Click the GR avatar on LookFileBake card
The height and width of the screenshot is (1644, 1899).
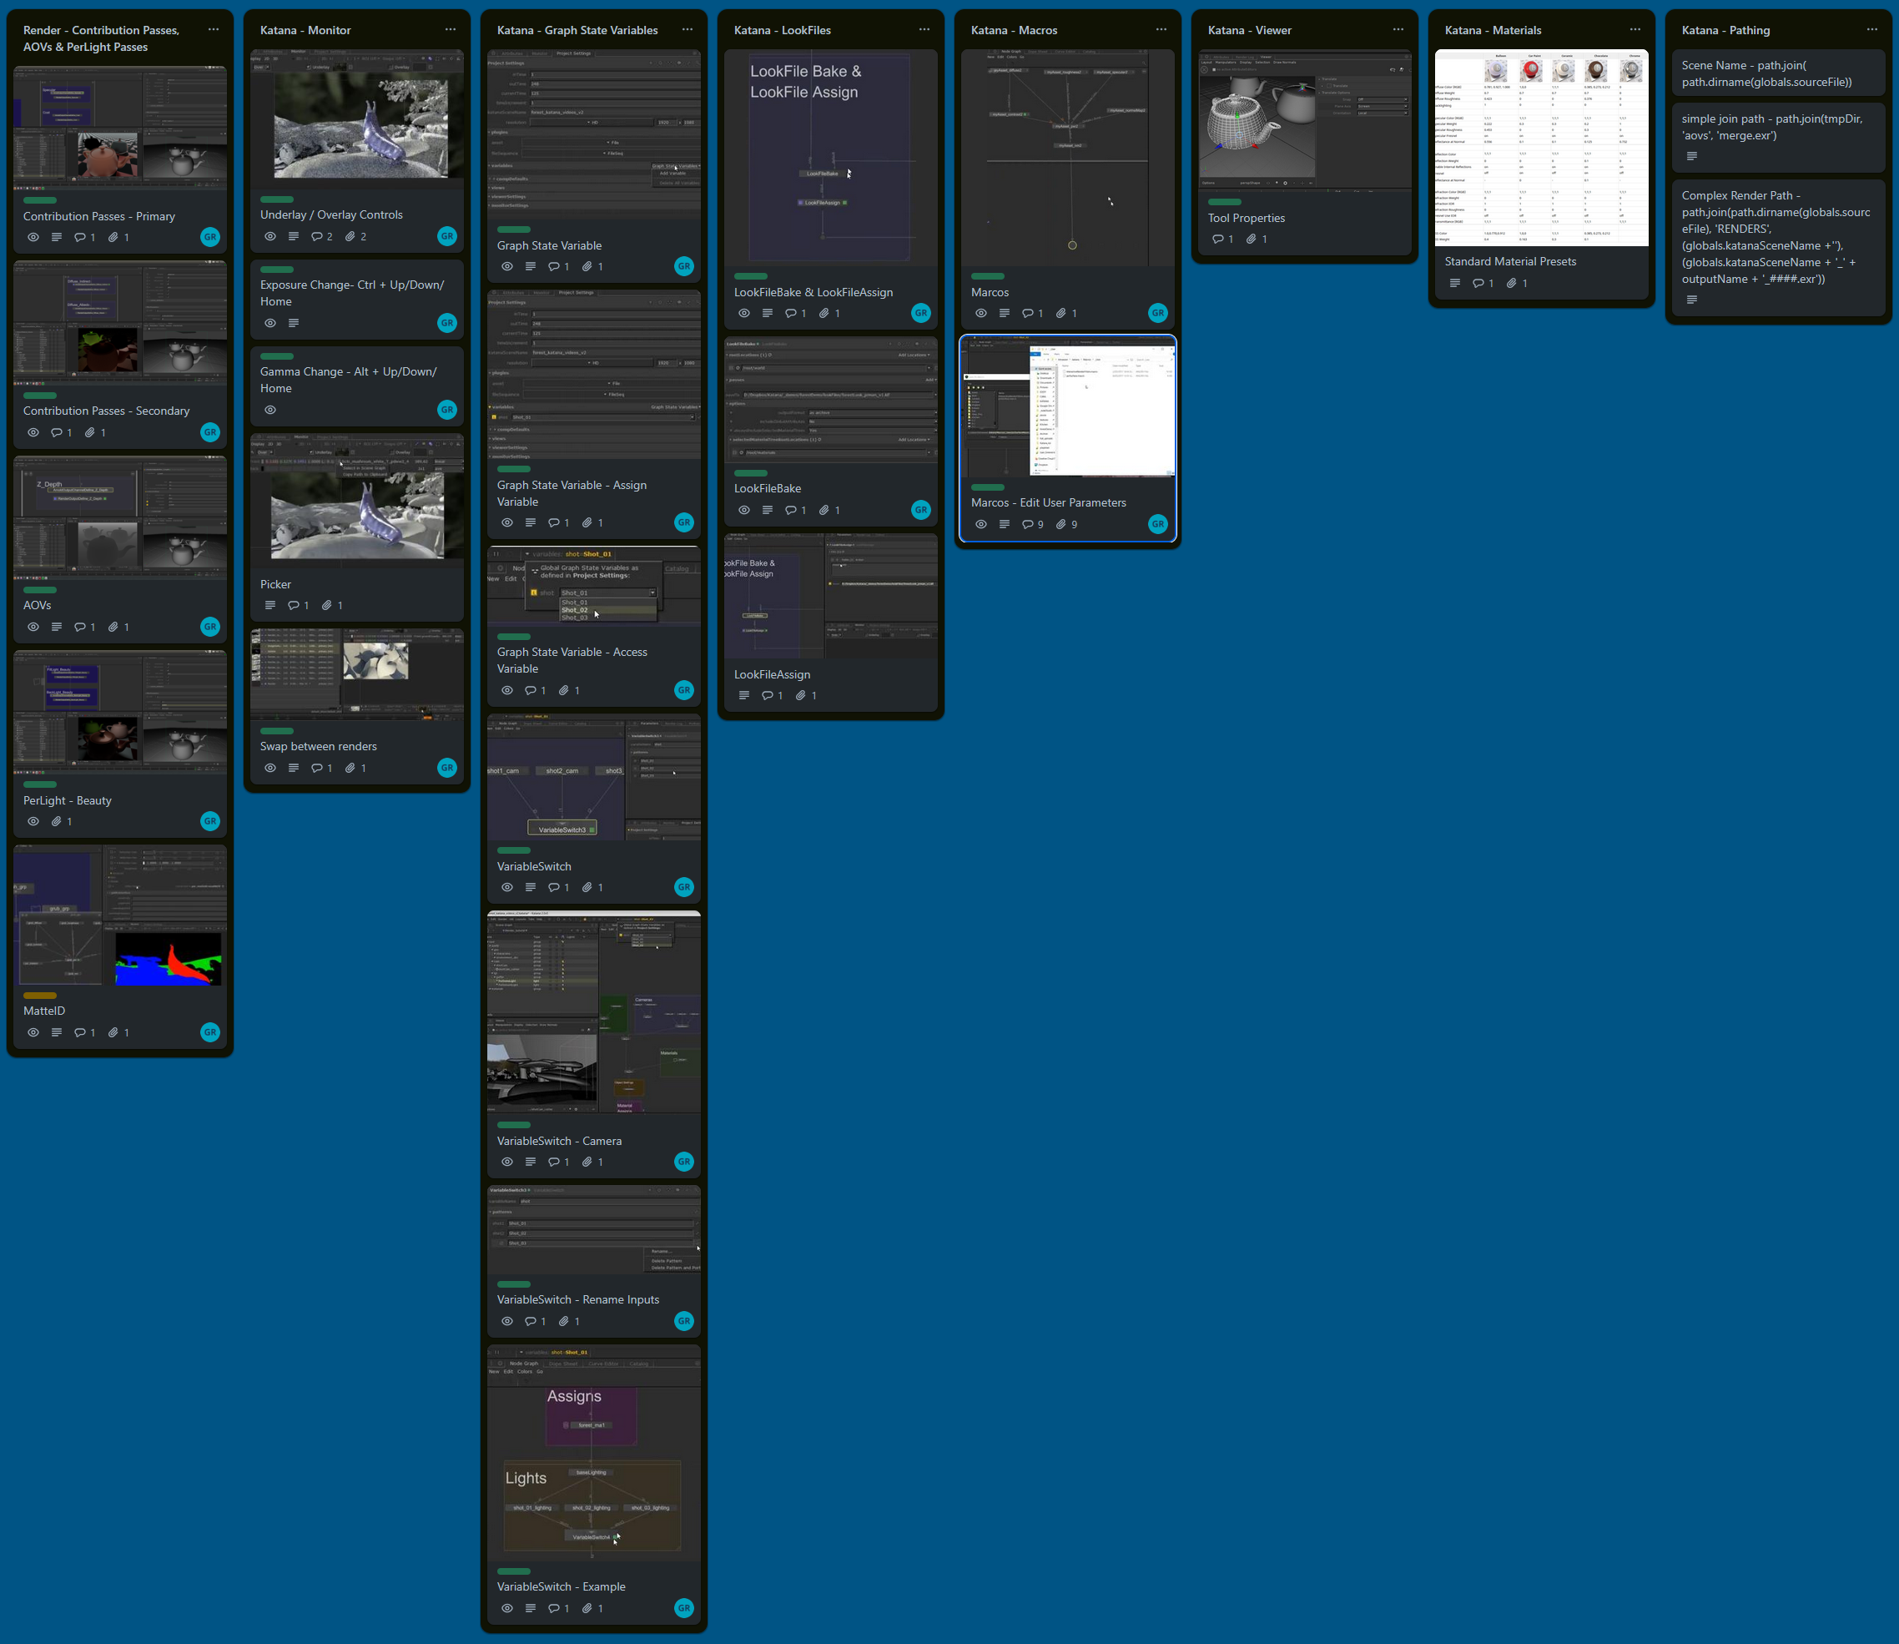click(x=921, y=510)
